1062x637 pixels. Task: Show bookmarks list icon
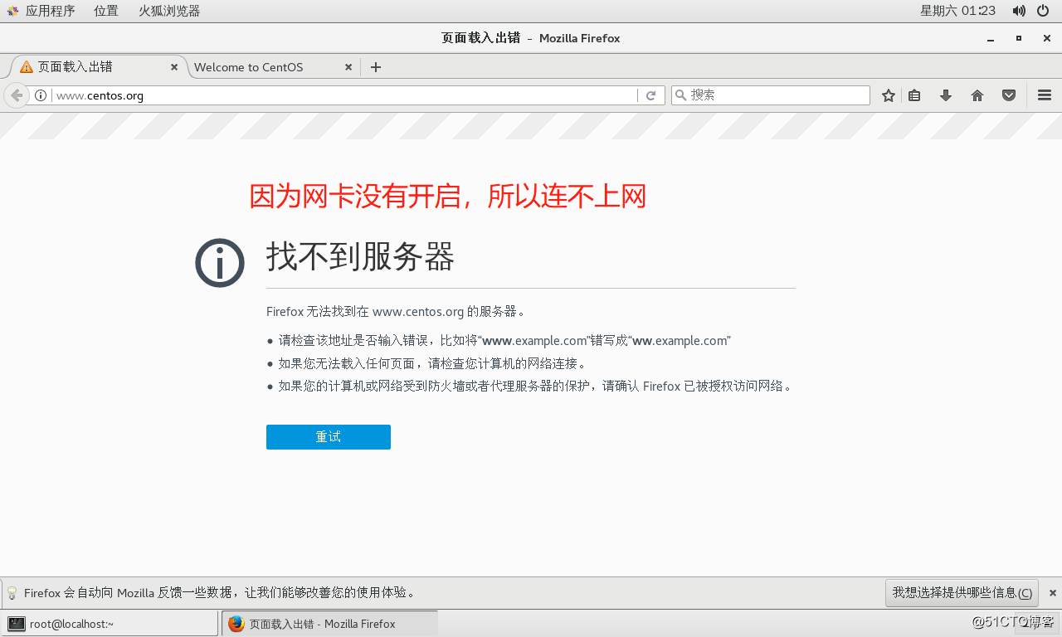(x=914, y=95)
